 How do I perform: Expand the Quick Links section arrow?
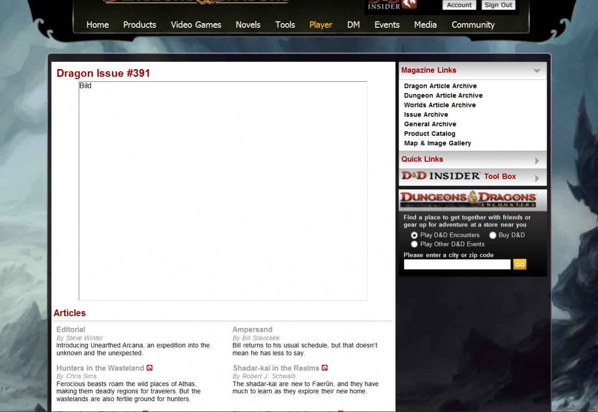(537, 161)
